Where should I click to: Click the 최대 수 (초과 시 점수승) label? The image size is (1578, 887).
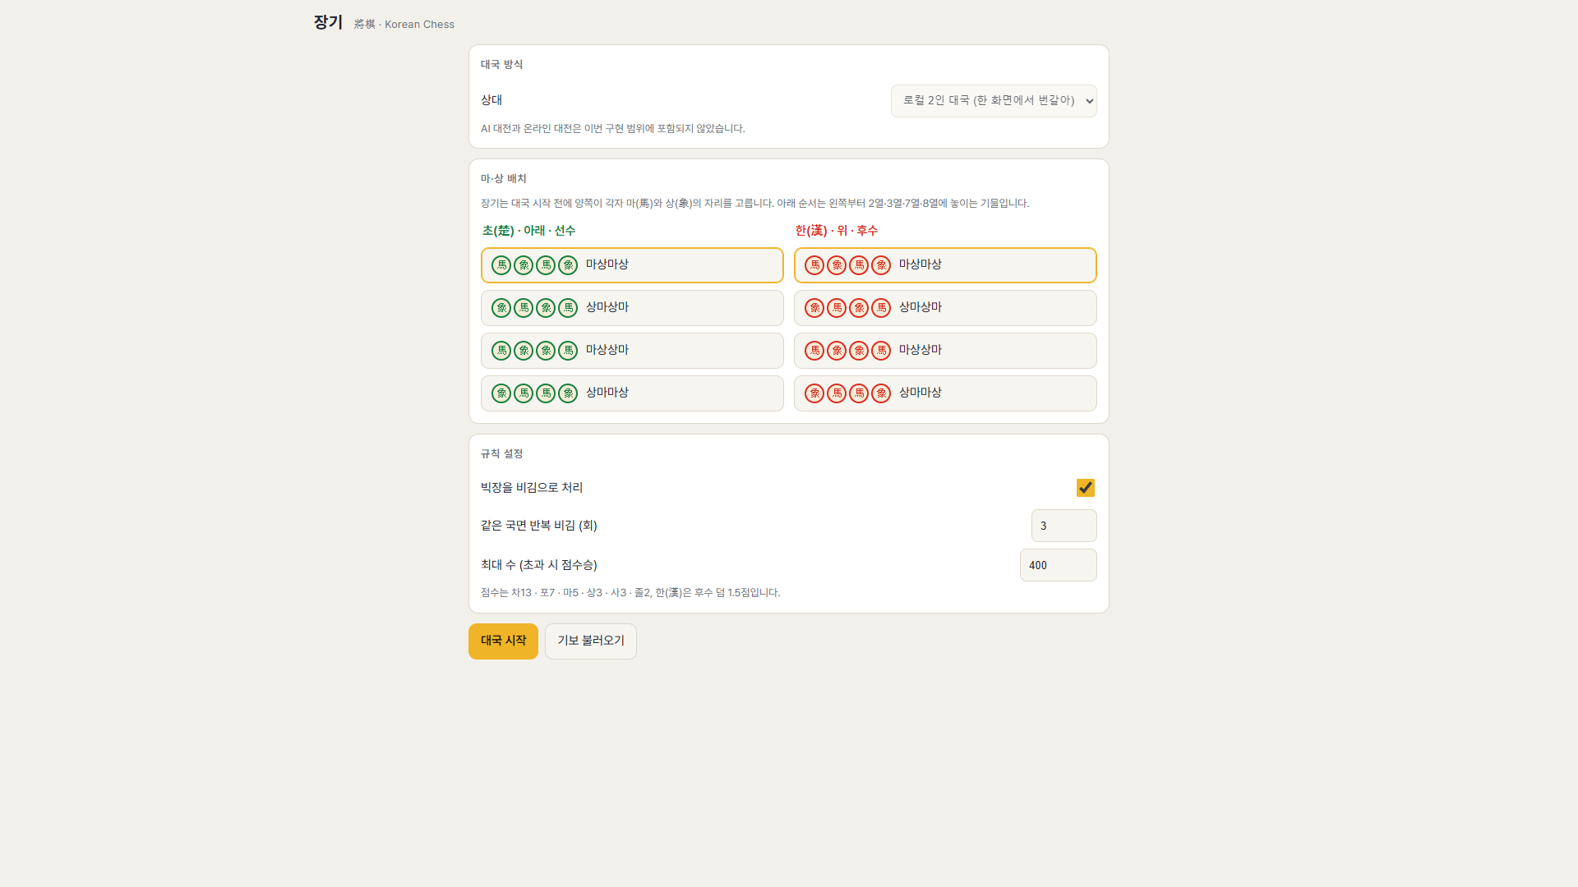point(539,565)
